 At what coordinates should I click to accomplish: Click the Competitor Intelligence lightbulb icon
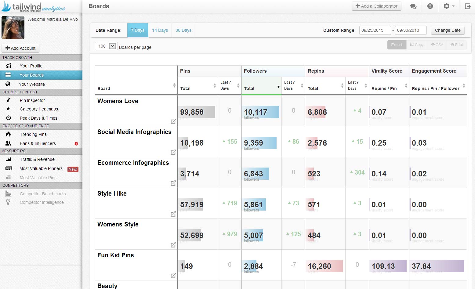(8, 202)
